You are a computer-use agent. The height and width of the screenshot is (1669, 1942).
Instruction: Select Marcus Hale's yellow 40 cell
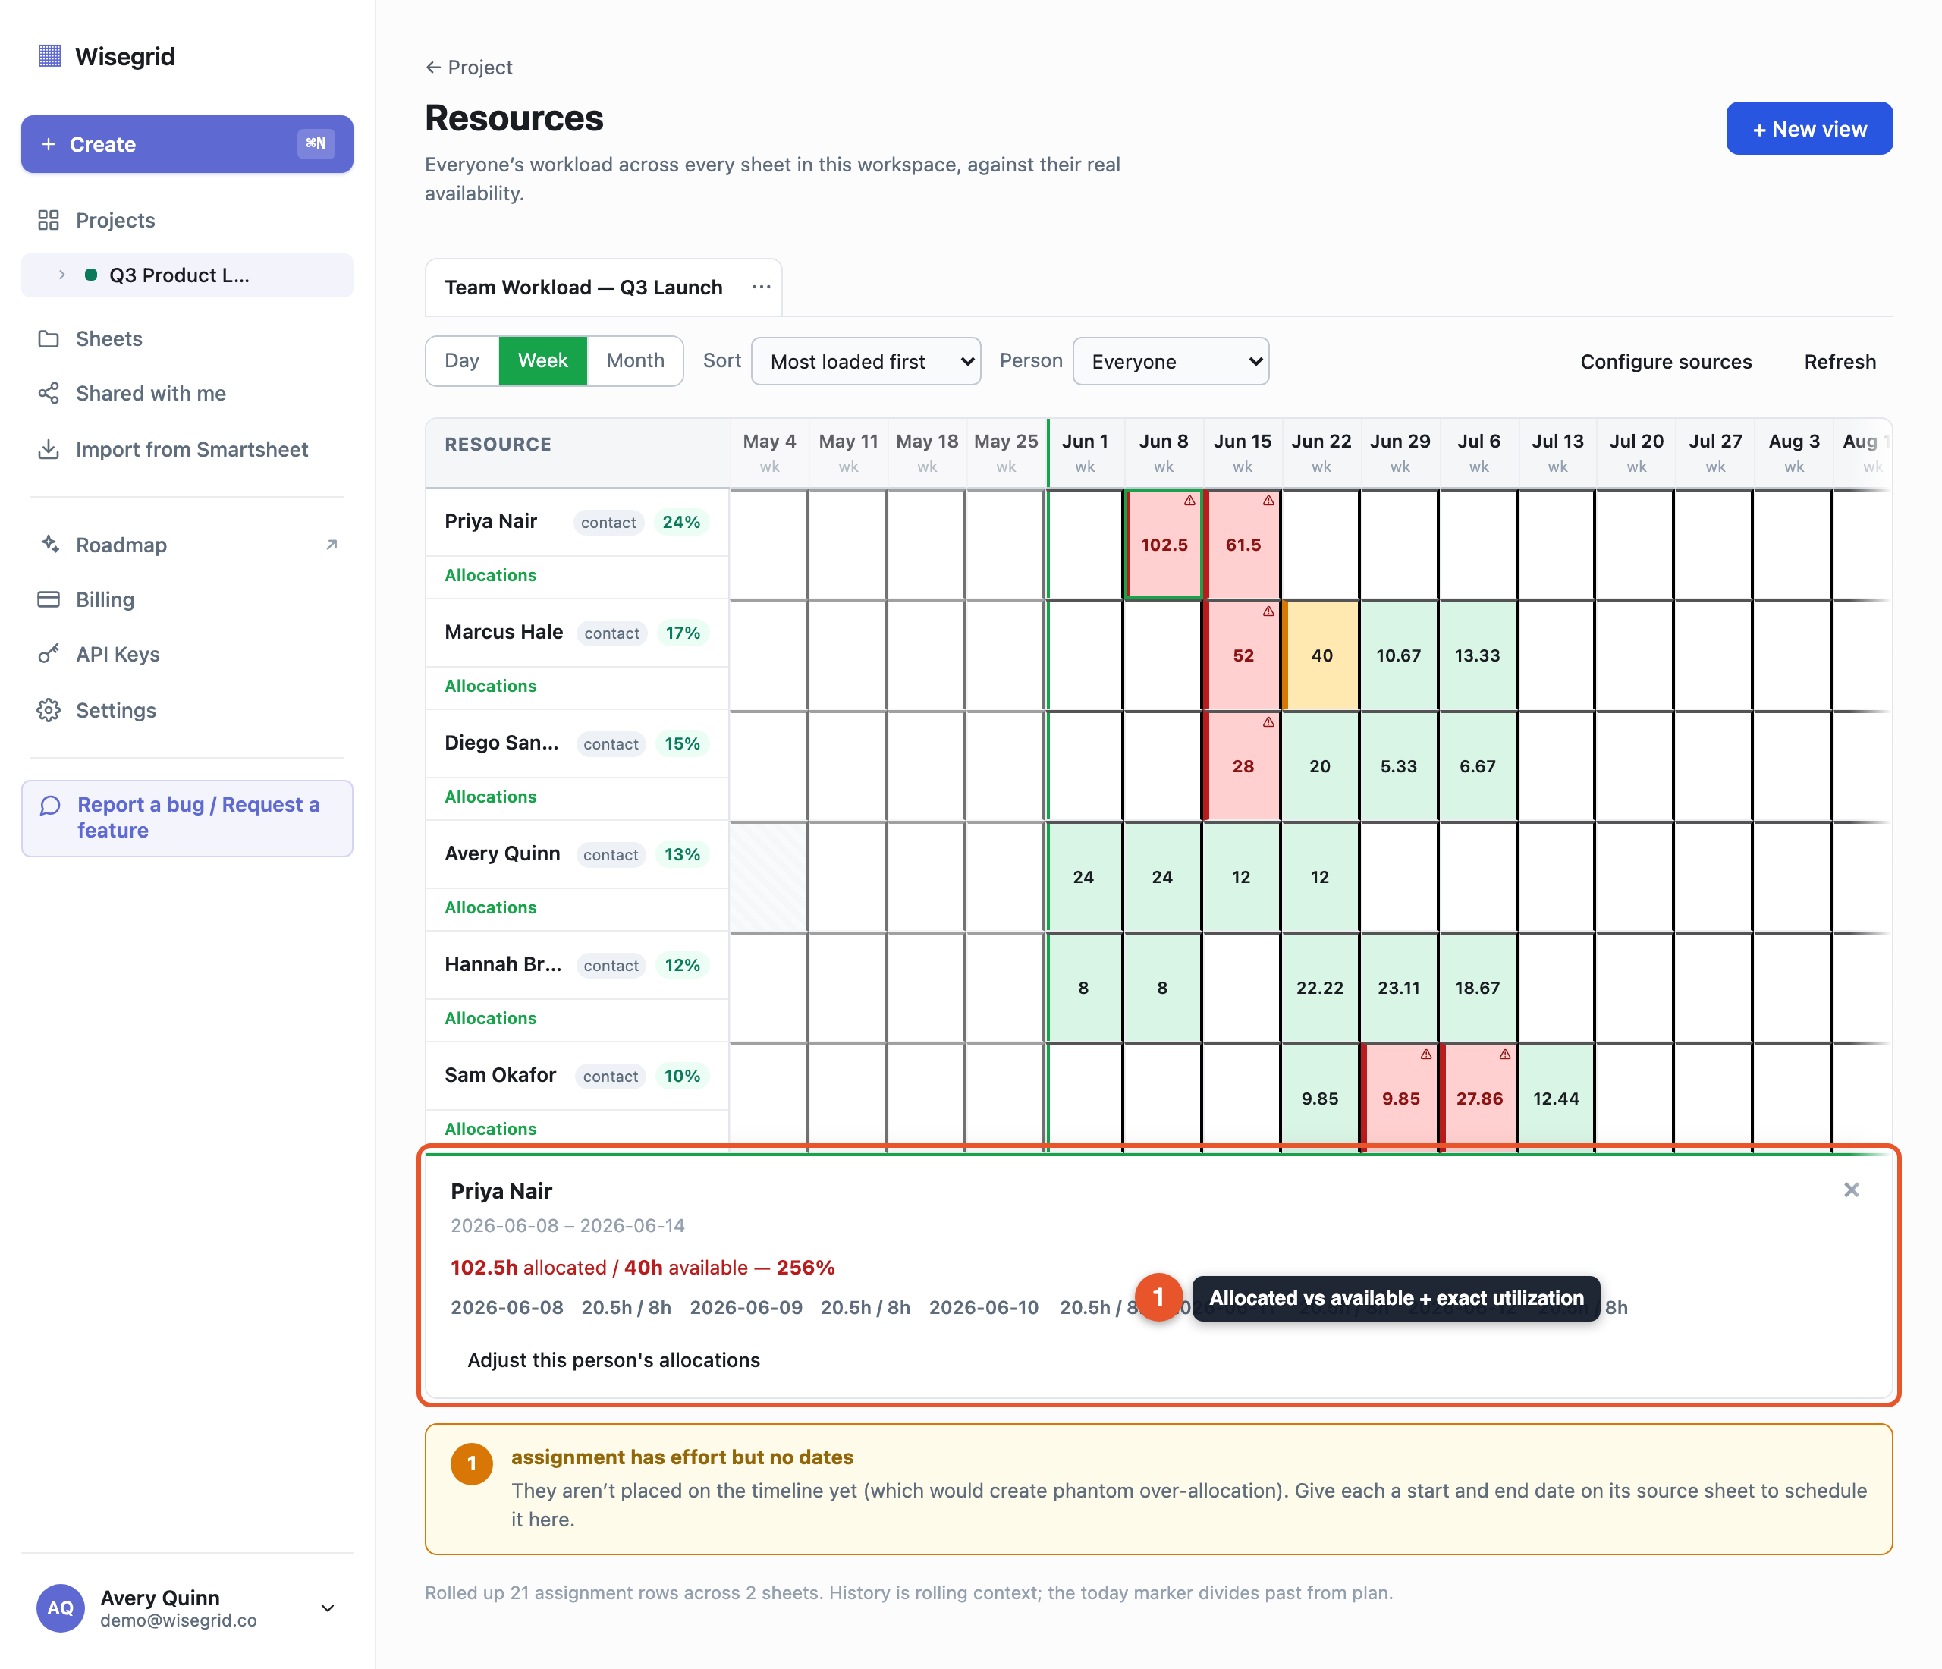pos(1321,655)
